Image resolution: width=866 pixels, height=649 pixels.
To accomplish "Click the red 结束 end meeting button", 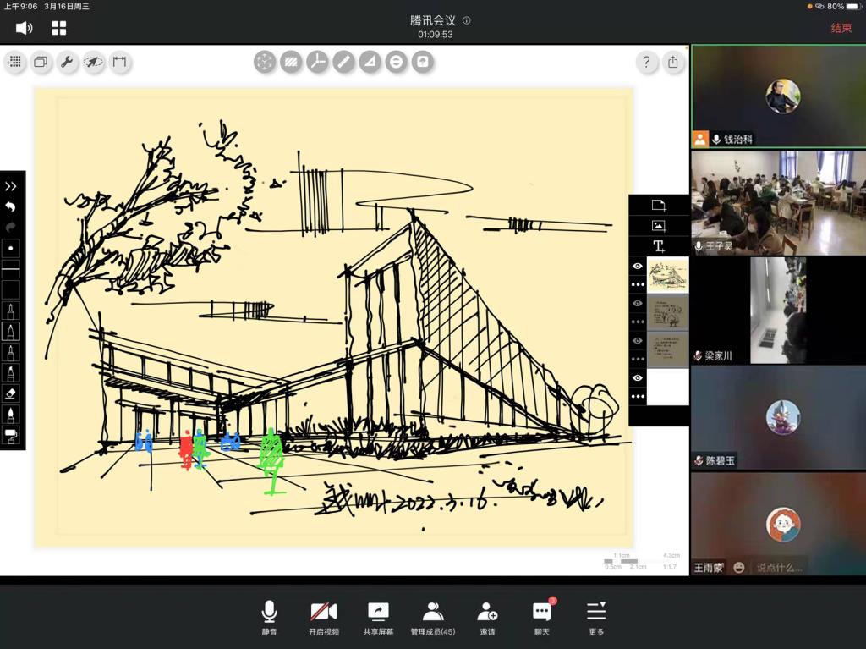I will (x=841, y=28).
